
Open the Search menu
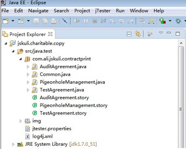pos(61,11)
